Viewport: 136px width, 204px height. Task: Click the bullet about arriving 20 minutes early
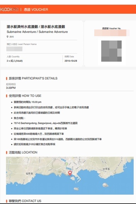[x=35, y=144]
